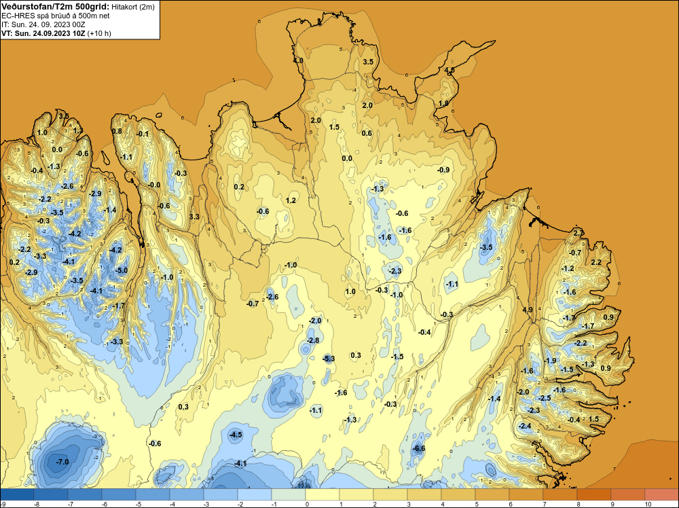Click the positive 4.5 temperature label
The height and width of the screenshot is (508, 679).
[x=449, y=70]
